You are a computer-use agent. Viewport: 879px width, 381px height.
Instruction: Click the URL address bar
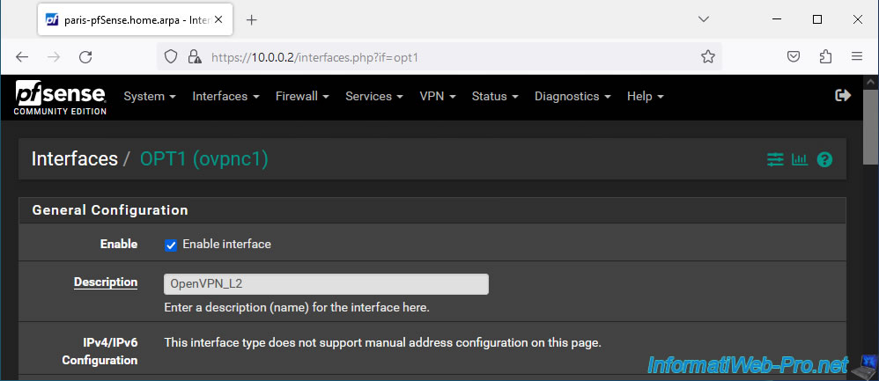coord(439,56)
